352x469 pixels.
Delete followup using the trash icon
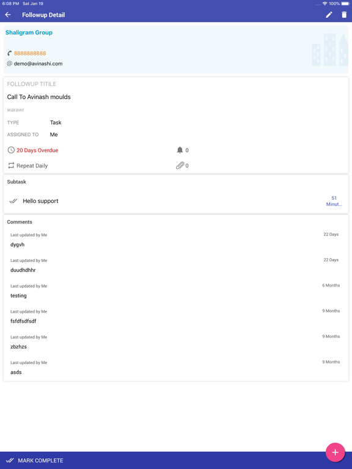point(344,15)
